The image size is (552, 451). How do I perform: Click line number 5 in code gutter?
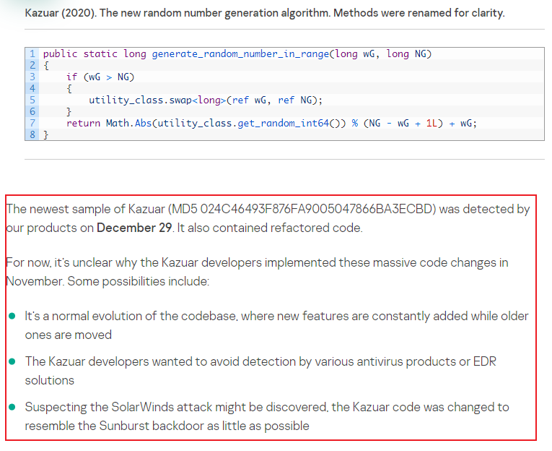point(32,100)
